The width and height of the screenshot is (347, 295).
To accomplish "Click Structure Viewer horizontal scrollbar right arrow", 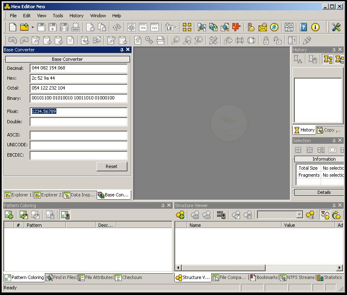I will (x=340, y=268).
